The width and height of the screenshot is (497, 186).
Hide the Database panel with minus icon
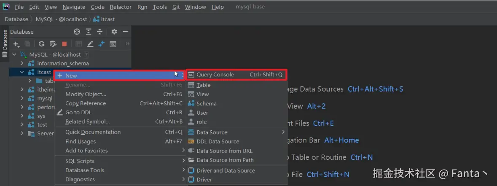[x=126, y=32]
